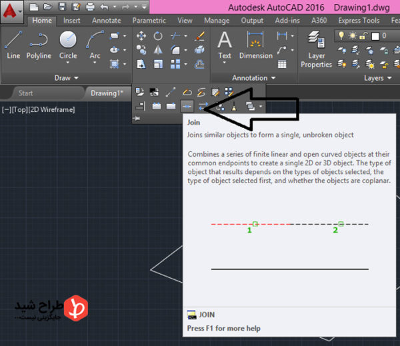
Task: Switch to the Start file tab
Action: click(x=25, y=93)
